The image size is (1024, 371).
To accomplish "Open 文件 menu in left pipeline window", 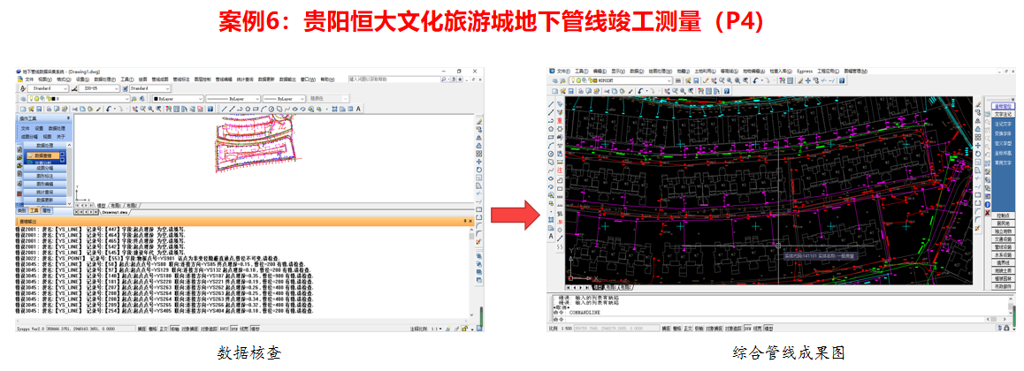I will (x=29, y=79).
